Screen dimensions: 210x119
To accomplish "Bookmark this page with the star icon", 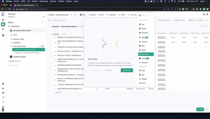I will click(175, 9).
